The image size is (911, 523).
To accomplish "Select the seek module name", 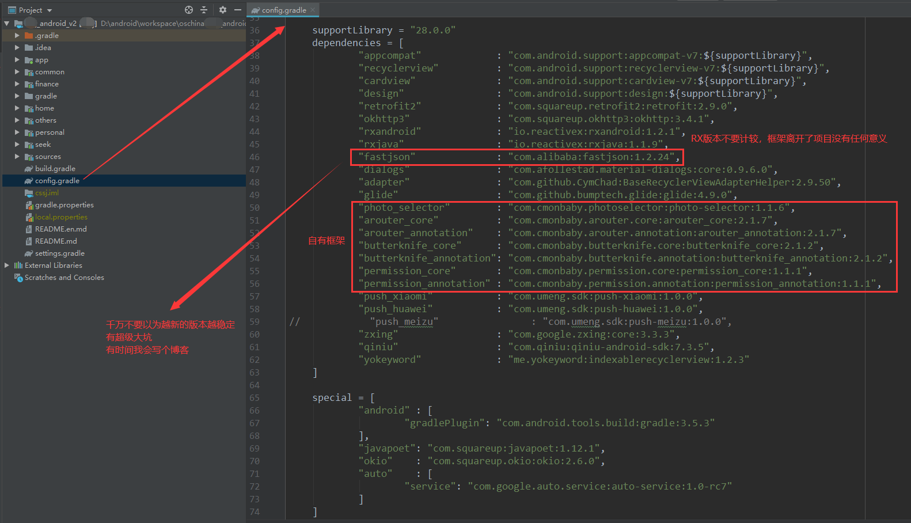I will pyautogui.click(x=43, y=145).
